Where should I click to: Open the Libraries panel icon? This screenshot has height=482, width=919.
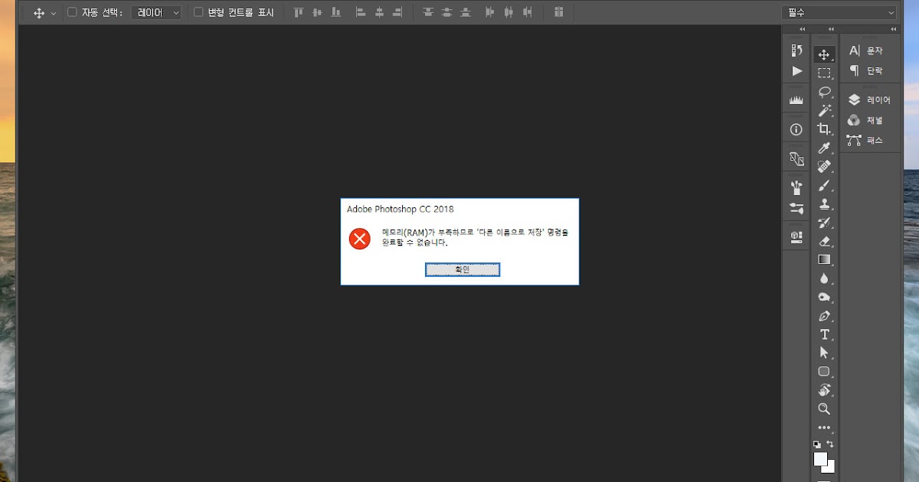point(796,237)
